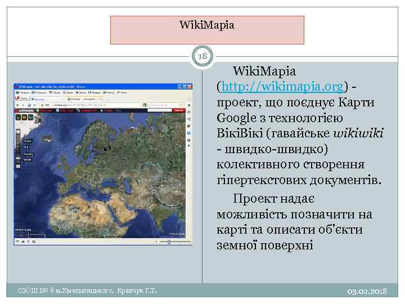Click the browser search field beside address bar
Screen dimensions: 405x304
click(x=165, y=105)
